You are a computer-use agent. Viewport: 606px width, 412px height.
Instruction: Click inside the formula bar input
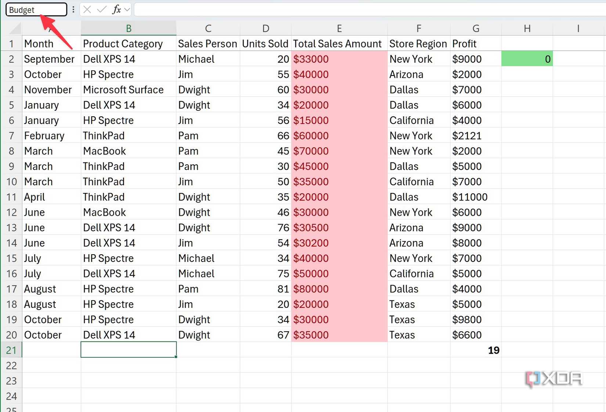(x=369, y=10)
